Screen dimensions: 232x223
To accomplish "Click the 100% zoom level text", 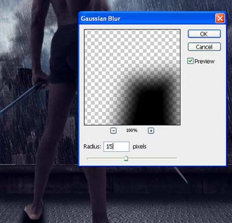I will (132, 130).
